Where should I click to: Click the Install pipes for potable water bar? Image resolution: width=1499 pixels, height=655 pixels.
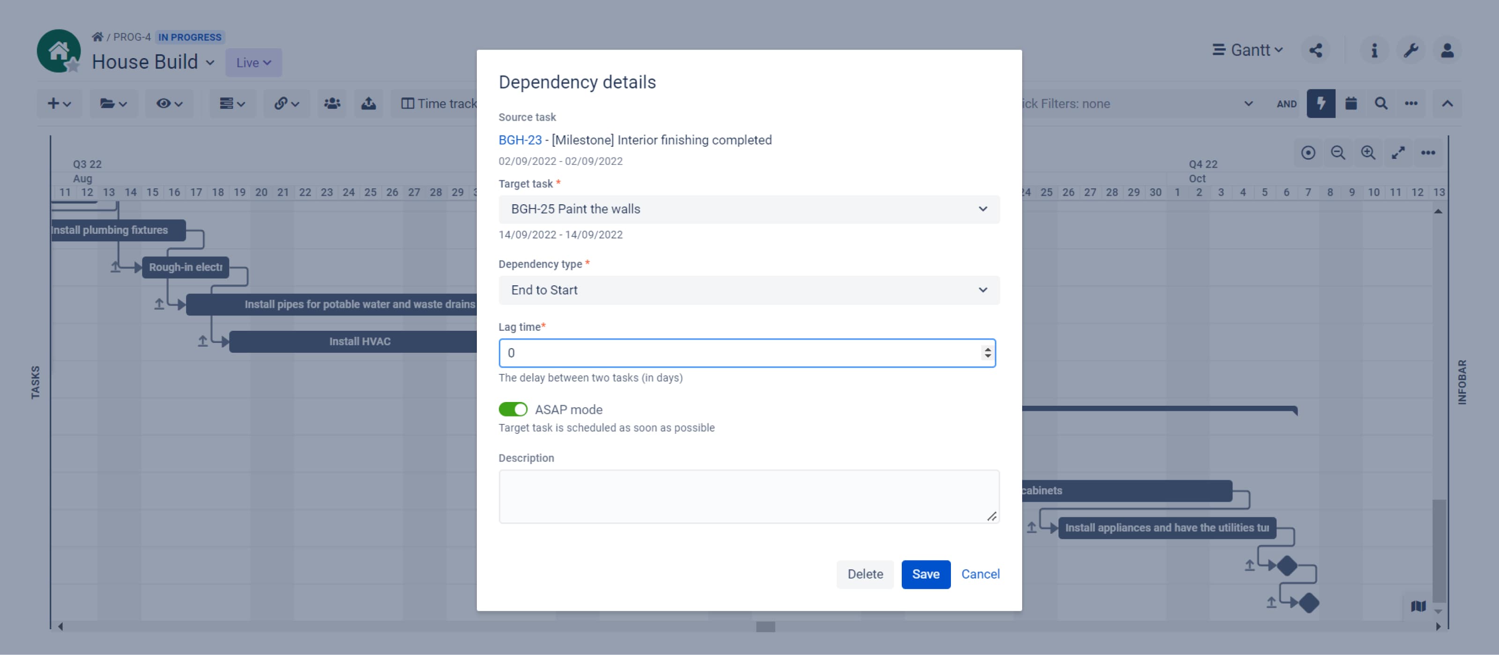tap(331, 304)
